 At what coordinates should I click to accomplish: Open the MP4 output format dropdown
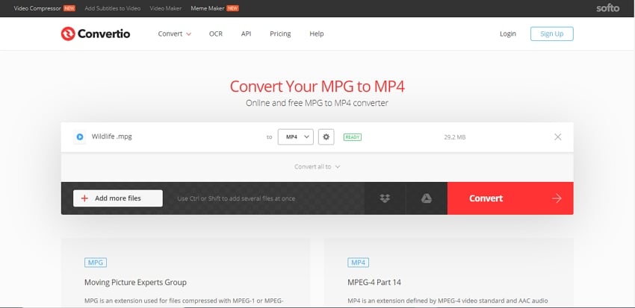(x=296, y=137)
